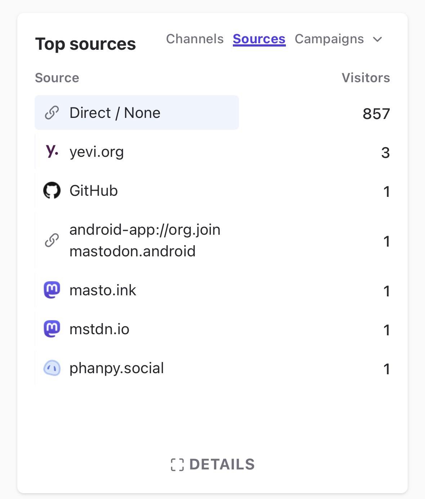The image size is (425, 499).
Task: Pick the mstdn.io source
Action: point(99,329)
